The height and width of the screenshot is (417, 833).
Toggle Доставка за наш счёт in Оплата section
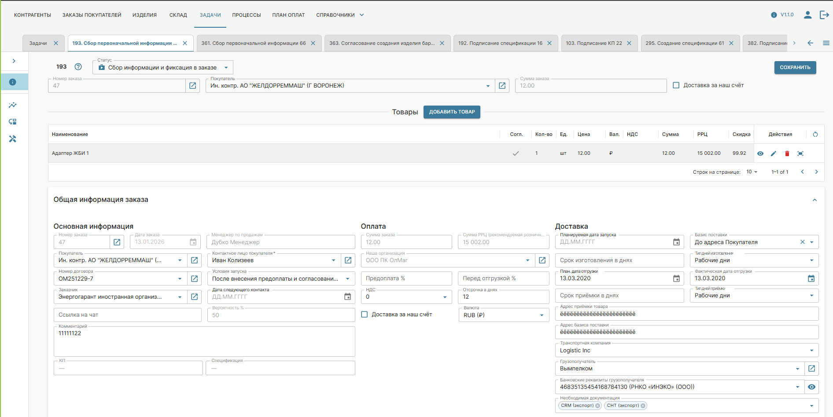click(x=365, y=315)
